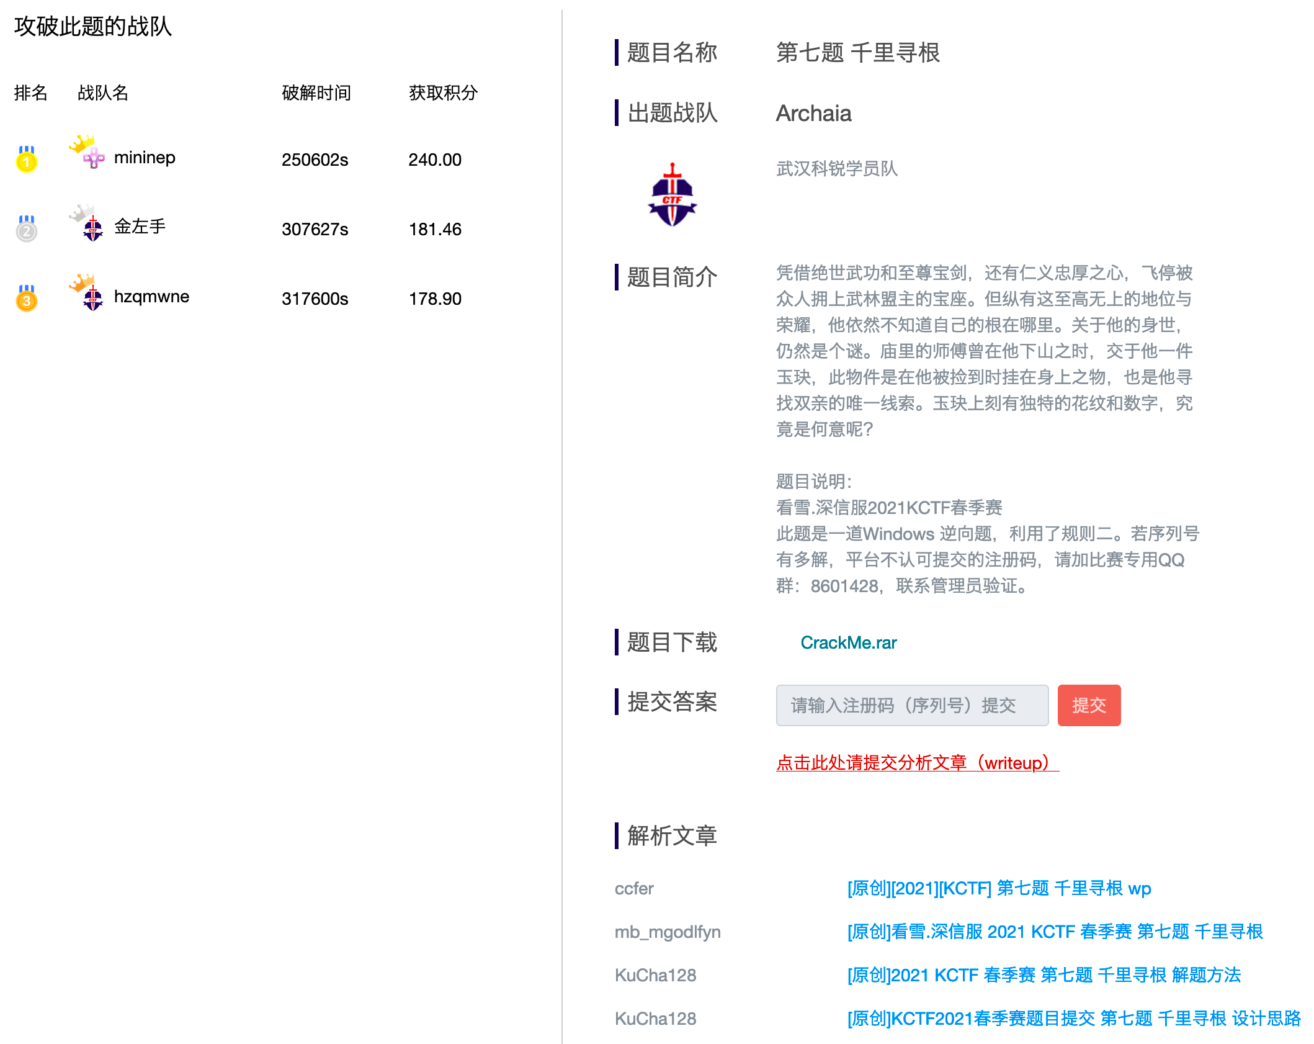Focus the 注册码 serial number input field
Screen dimensions: 1314x1044
click(911, 705)
